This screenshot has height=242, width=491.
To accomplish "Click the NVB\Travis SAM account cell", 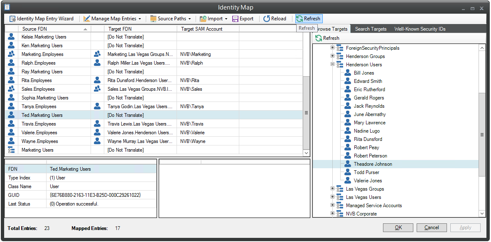I will click(x=208, y=124).
